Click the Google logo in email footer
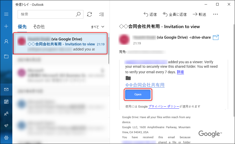The image size is (235, 144). tap(210, 134)
